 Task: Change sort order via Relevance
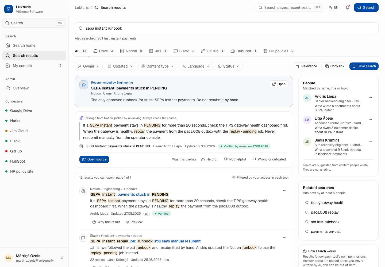pyautogui.click(x=307, y=66)
